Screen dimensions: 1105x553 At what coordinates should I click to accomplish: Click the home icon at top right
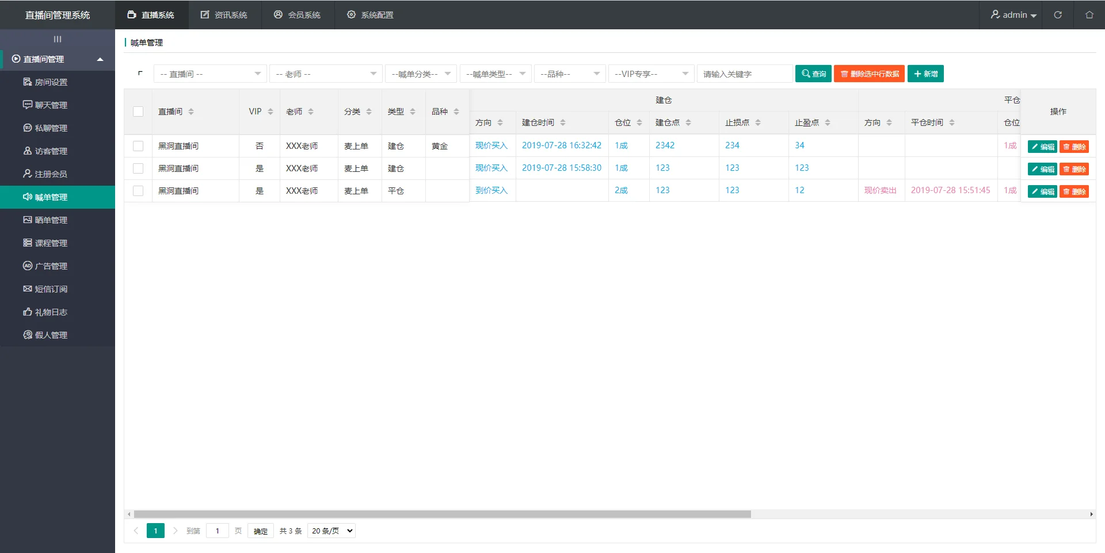(1089, 15)
